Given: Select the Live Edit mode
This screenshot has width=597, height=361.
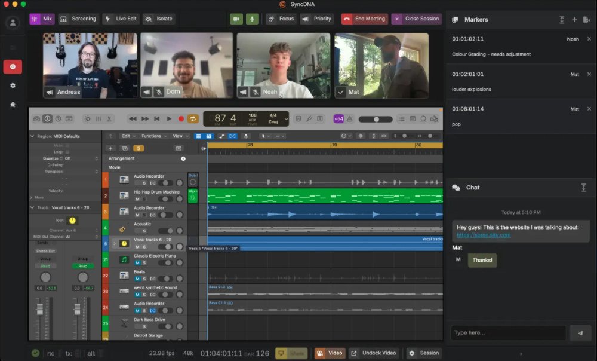Looking at the screenshot, I should (x=121, y=19).
